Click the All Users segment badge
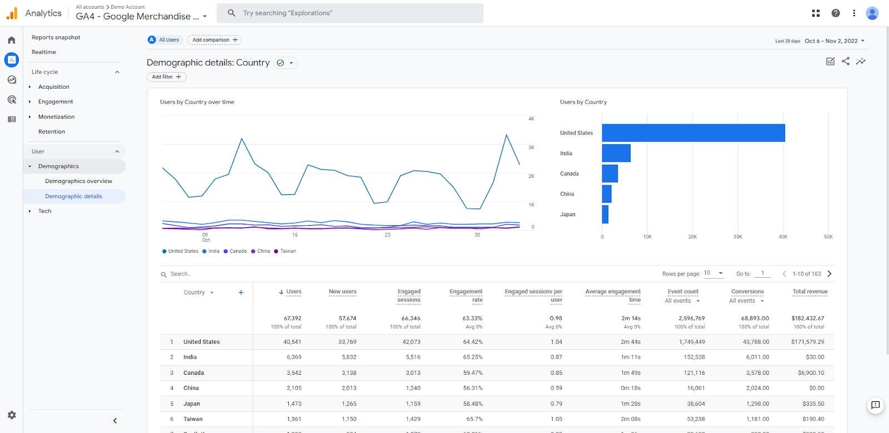The height and width of the screenshot is (433, 889). click(x=164, y=40)
